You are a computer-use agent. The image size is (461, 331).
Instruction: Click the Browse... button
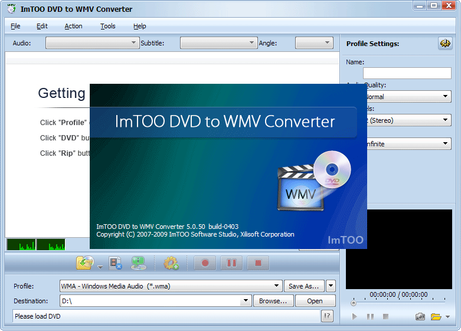[x=273, y=301]
